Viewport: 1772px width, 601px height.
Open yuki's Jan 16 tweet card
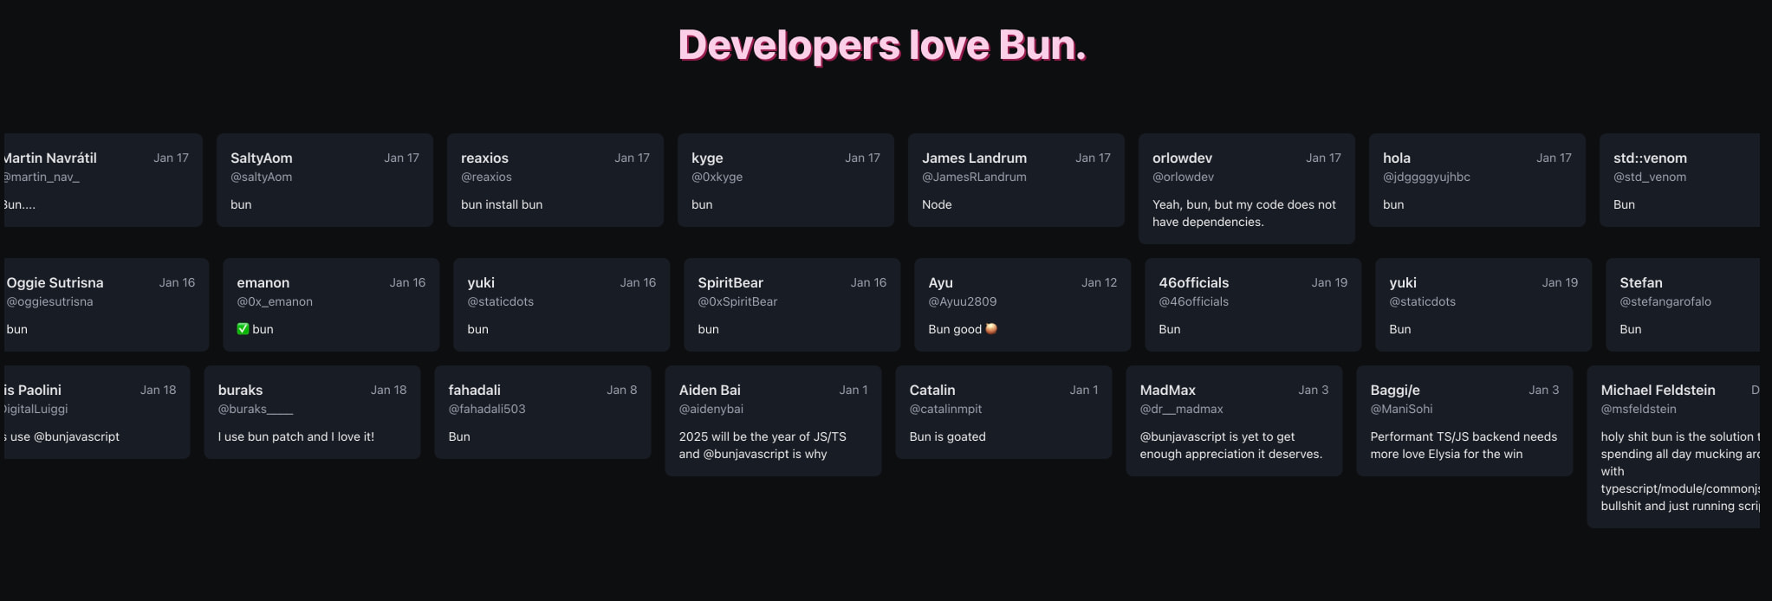561,305
